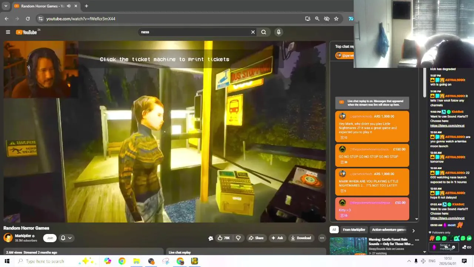Viewport: 474px width, 267px height.
Task: Change the ENG input language
Action: point(432,261)
